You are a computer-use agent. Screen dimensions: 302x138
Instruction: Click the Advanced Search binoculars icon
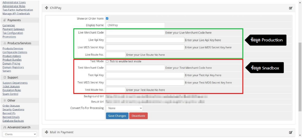pos(5,127)
